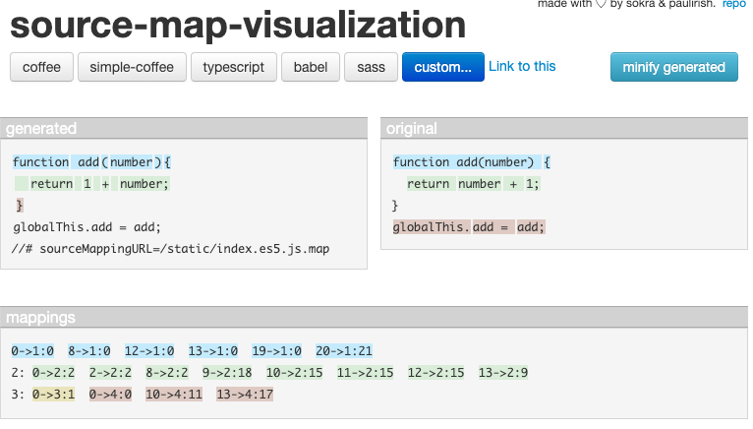Screen dimensions: 753x429
Task: Load the sass example
Action: click(371, 67)
